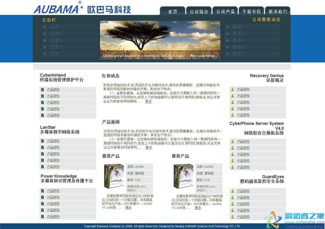
Task: Click the page icon of first CyberInHand item
Action: (x=42, y=89)
